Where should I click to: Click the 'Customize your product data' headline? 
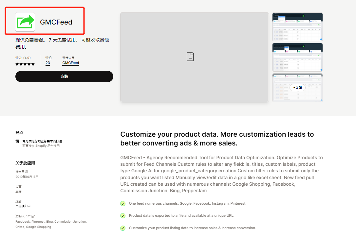(217, 139)
